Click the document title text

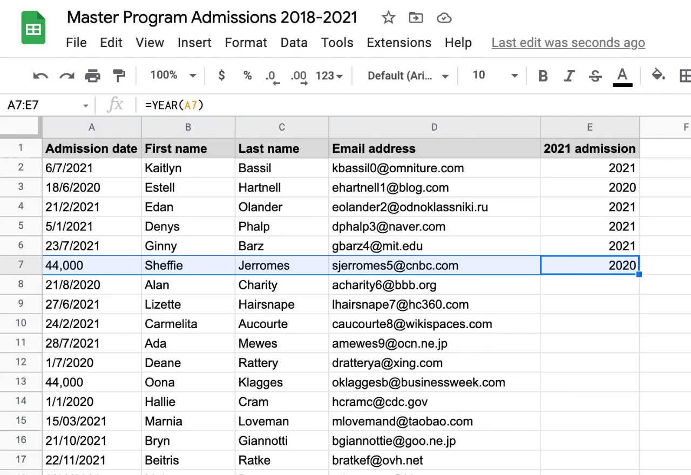tap(212, 17)
